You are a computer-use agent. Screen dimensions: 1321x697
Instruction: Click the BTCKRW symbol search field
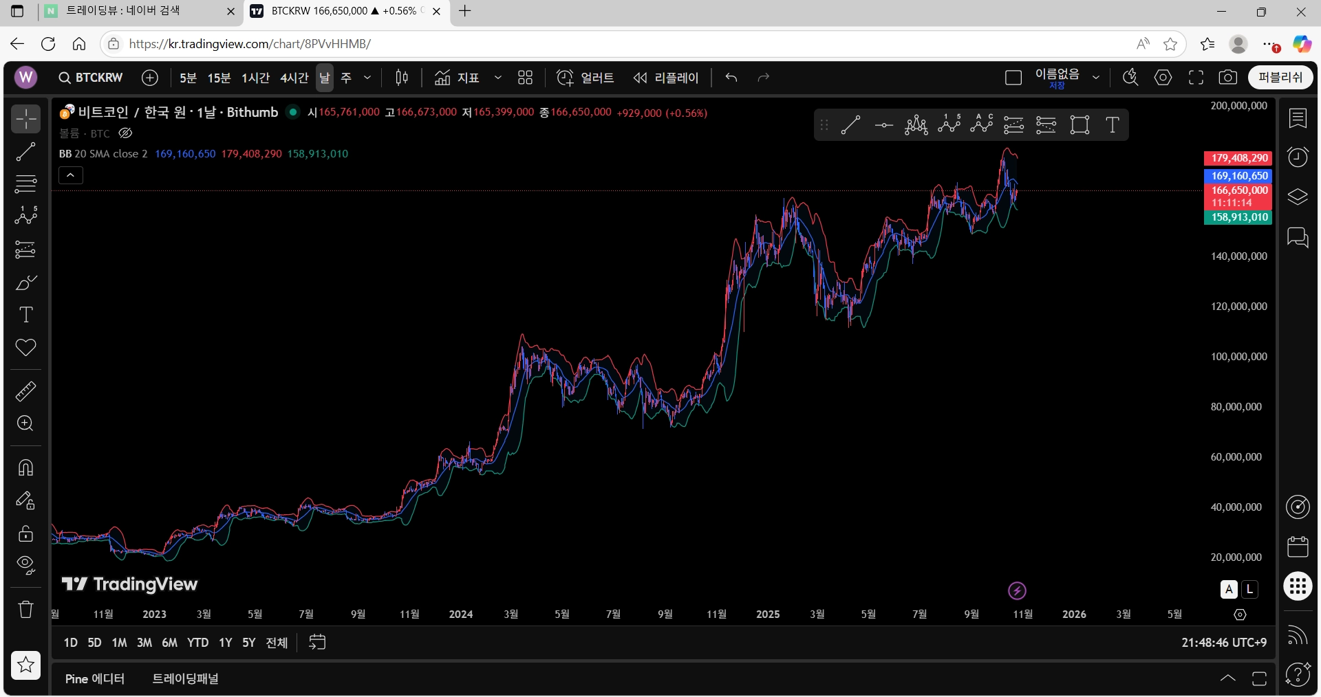point(91,78)
